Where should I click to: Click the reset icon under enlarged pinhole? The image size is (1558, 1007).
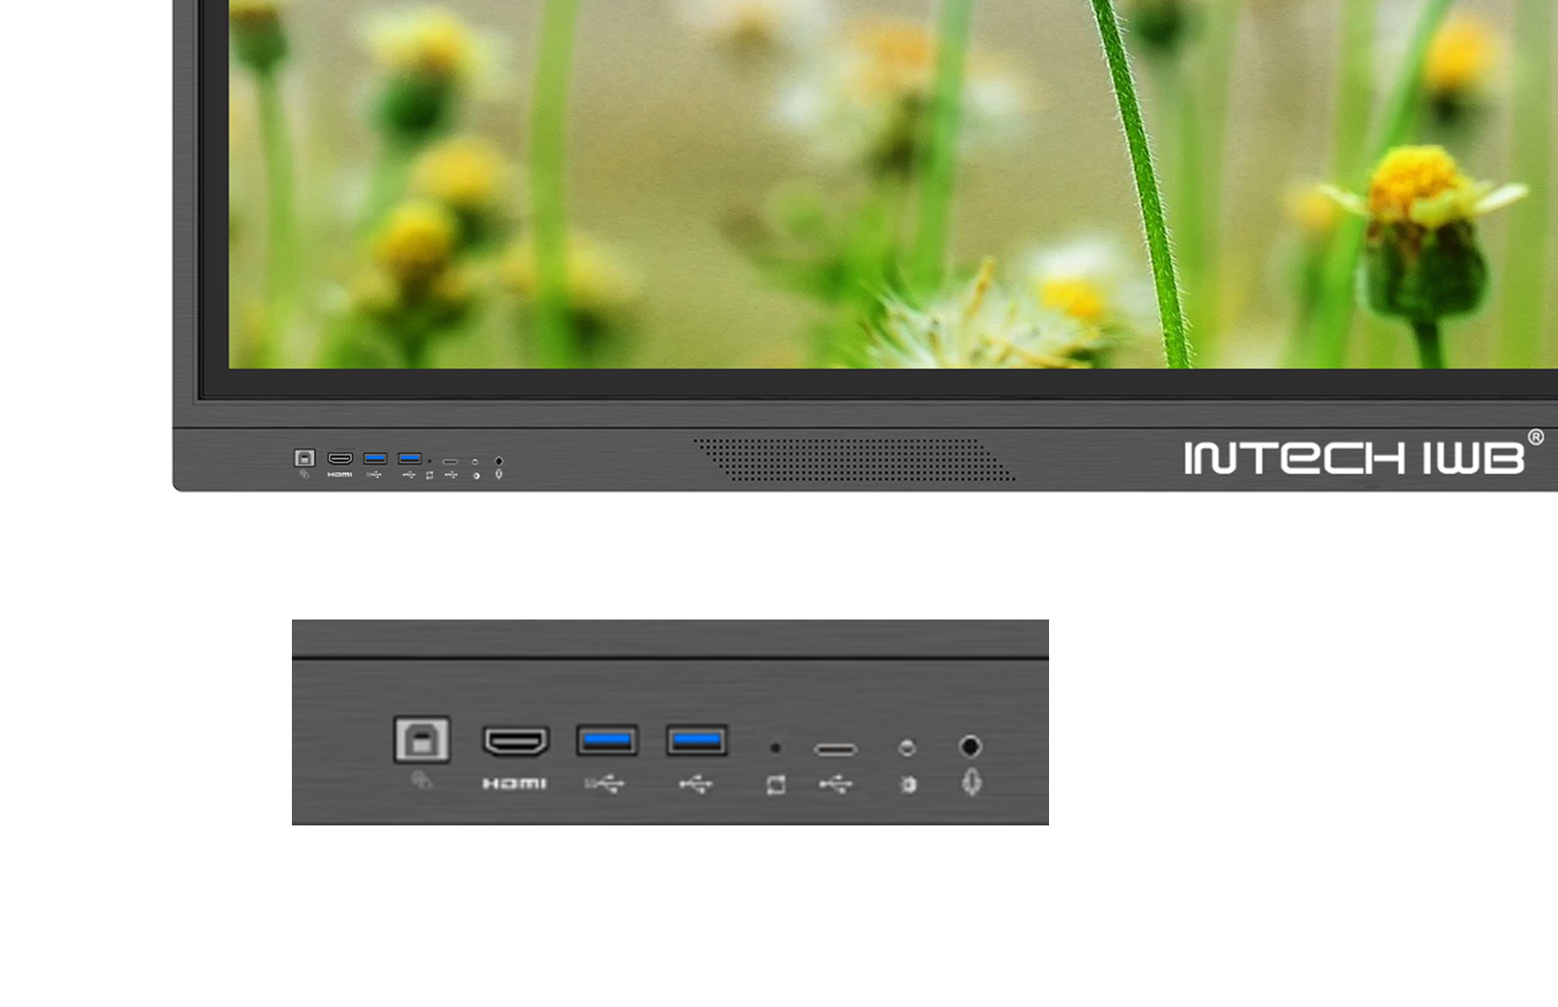click(776, 784)
